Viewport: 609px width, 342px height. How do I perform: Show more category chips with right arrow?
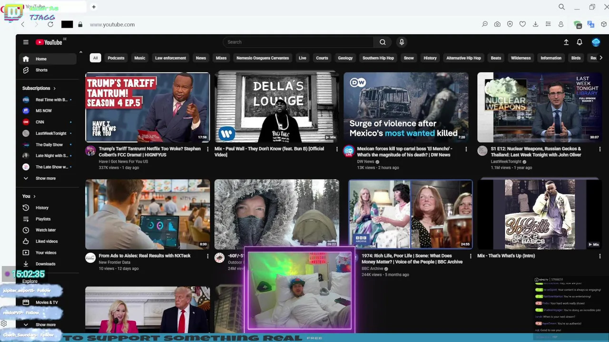pos(601,58)
